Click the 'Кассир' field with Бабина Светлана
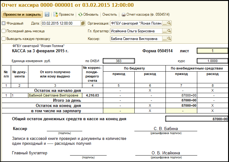Viewport: 229px width, 162px height. click(x=136, y=39)
